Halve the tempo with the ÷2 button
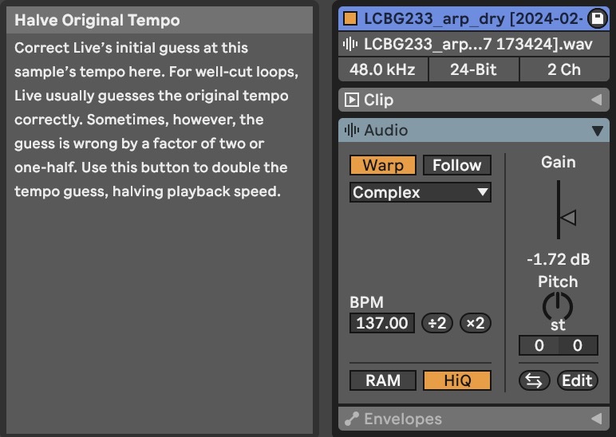The image size is (616, 437). [436, 323]
